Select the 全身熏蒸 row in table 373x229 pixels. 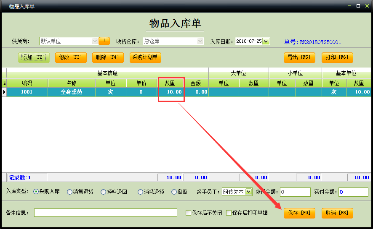click(x=71, y=92)
